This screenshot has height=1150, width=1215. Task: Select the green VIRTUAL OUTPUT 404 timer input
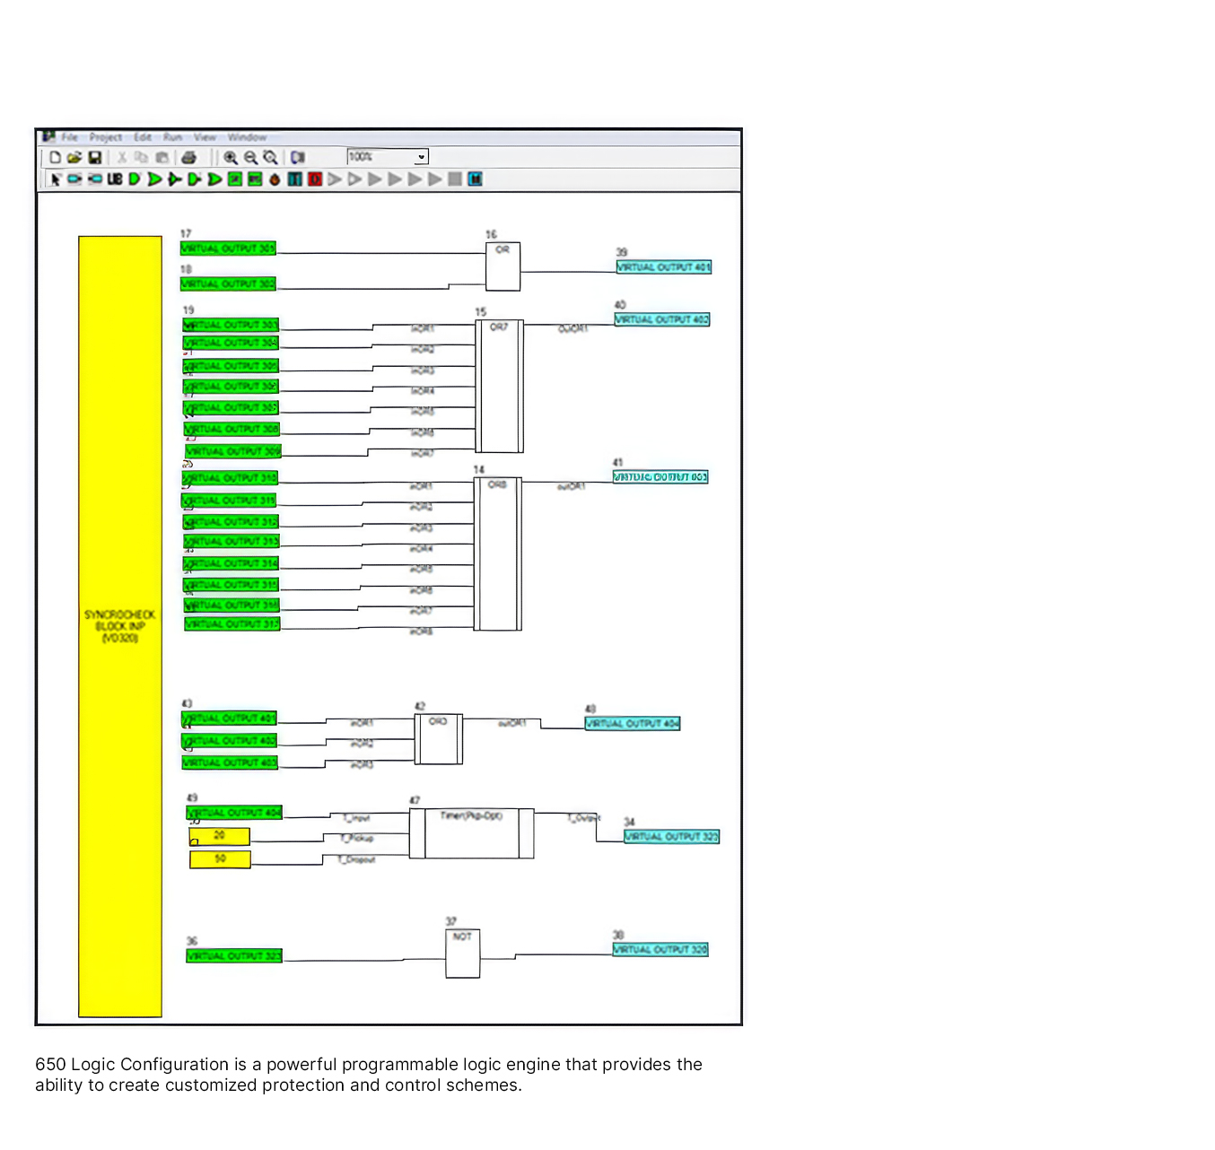[234, 813]
